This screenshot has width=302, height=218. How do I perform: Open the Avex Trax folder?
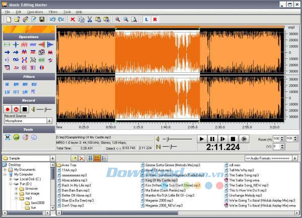pyautogui.click(x=69, y=165)
